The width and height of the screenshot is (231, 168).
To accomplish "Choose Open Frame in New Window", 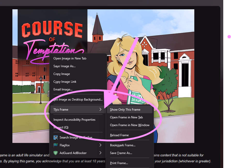I will click(130, 125).
